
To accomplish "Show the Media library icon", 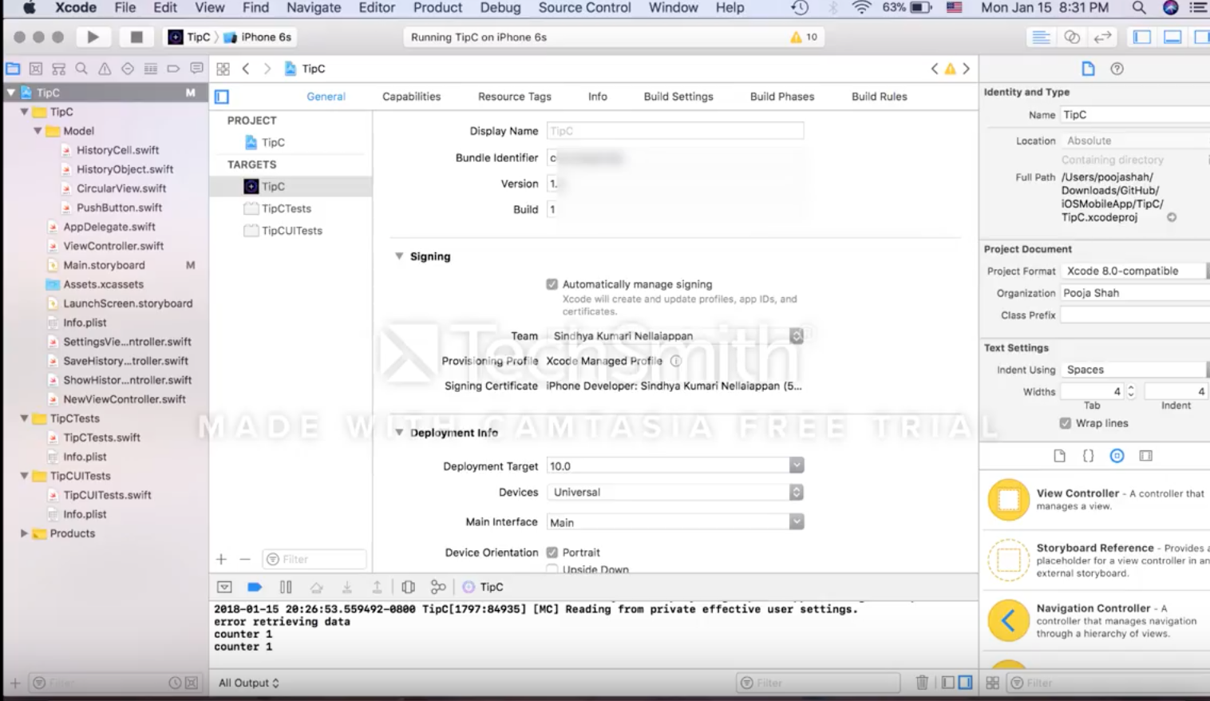I will tap(1145, 456).
